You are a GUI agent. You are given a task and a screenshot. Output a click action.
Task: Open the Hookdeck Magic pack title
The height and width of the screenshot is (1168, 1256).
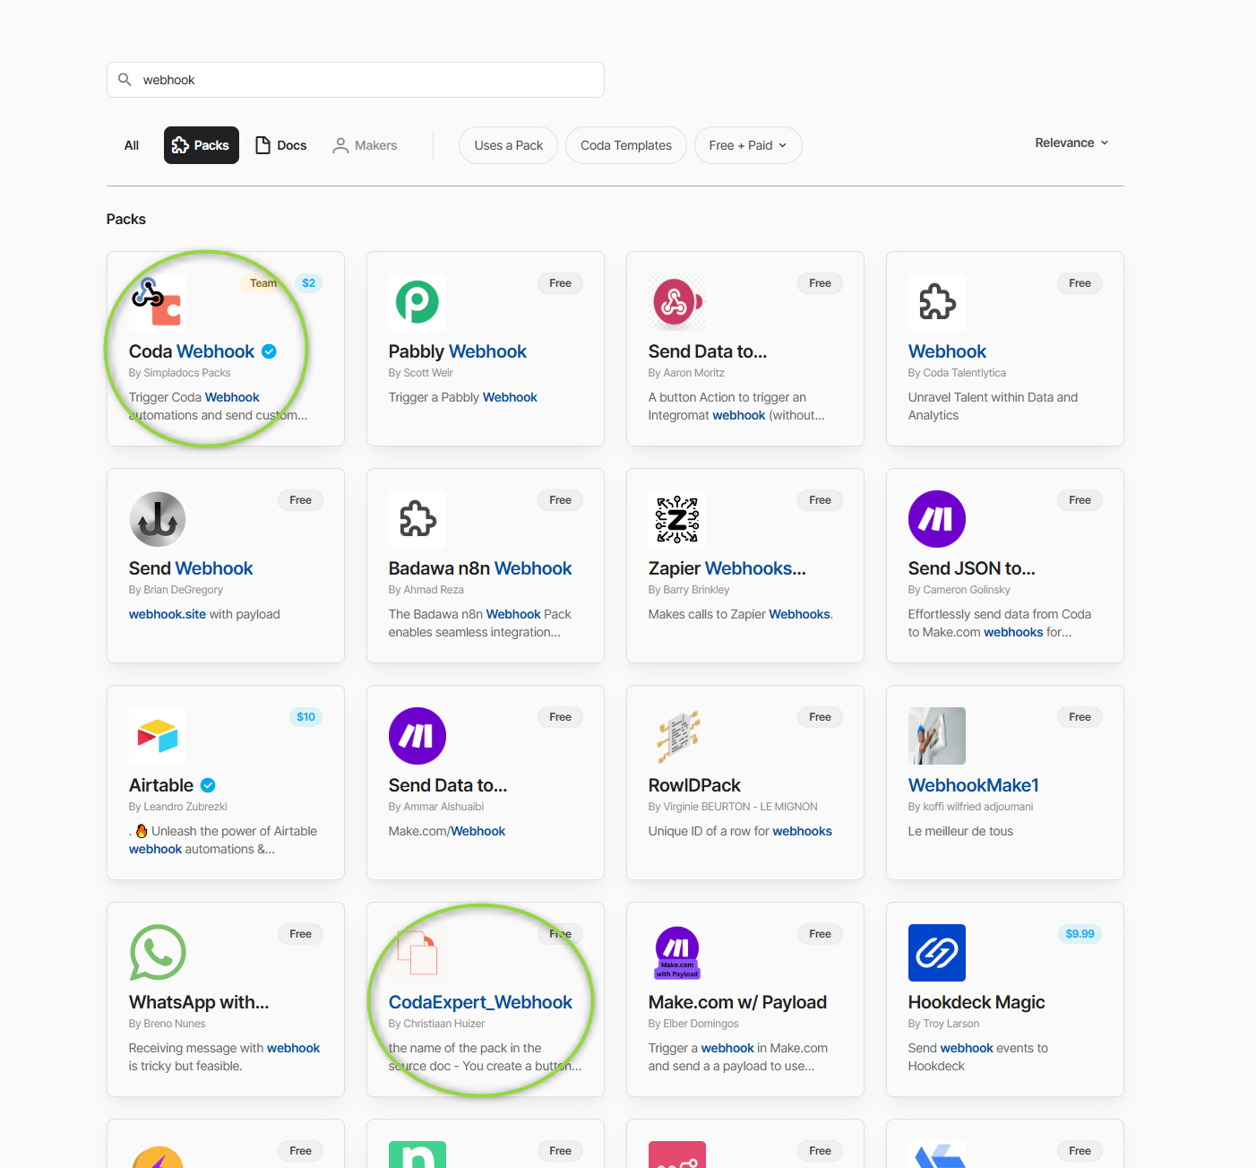[976, 1002]
